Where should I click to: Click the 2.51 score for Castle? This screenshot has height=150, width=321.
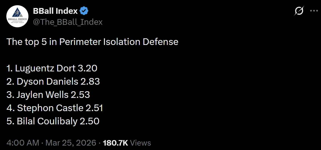94,108
